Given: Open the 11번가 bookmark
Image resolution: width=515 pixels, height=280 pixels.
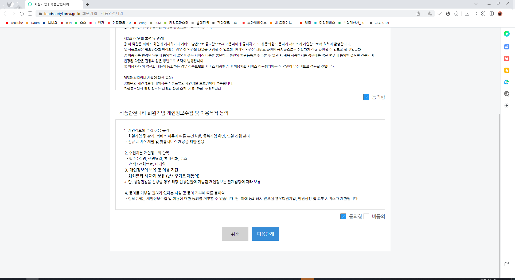Looking at the screenshot, I should (x=97, y=23).
